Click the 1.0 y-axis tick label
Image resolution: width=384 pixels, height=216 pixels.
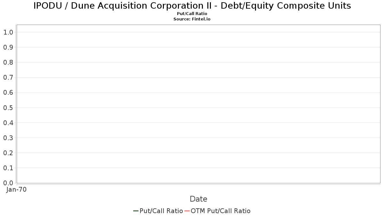click(x=8, y=32)
